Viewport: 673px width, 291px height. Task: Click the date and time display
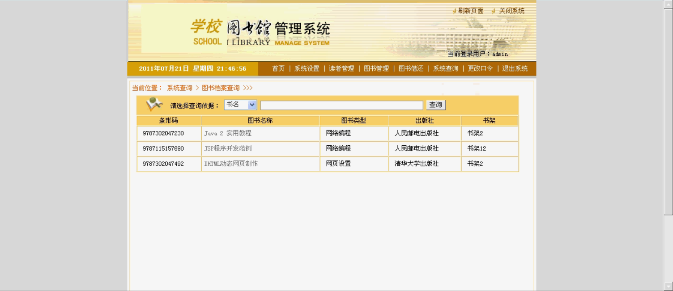[193, 69]
